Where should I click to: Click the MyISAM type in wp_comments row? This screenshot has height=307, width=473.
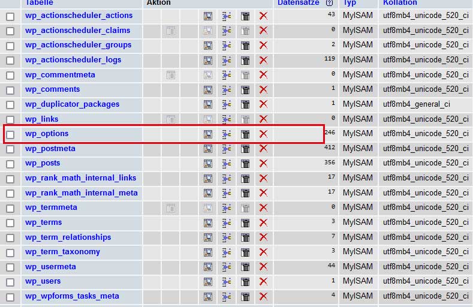click(357, 89)
